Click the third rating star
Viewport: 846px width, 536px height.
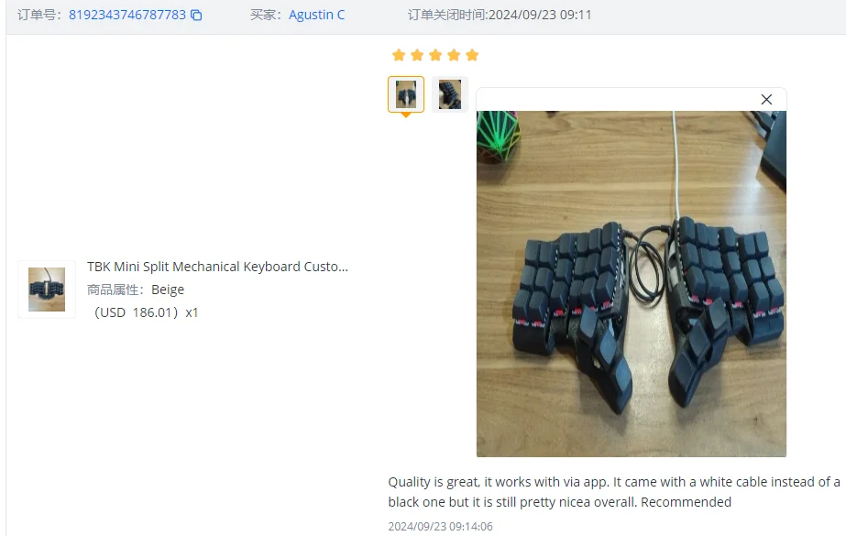[435, 55]
